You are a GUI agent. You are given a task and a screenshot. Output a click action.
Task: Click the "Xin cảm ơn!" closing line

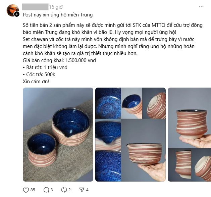click(36, 82)
